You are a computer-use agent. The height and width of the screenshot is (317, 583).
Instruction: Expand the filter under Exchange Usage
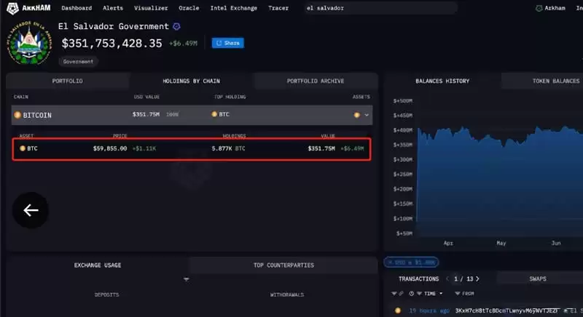point(186,280)
